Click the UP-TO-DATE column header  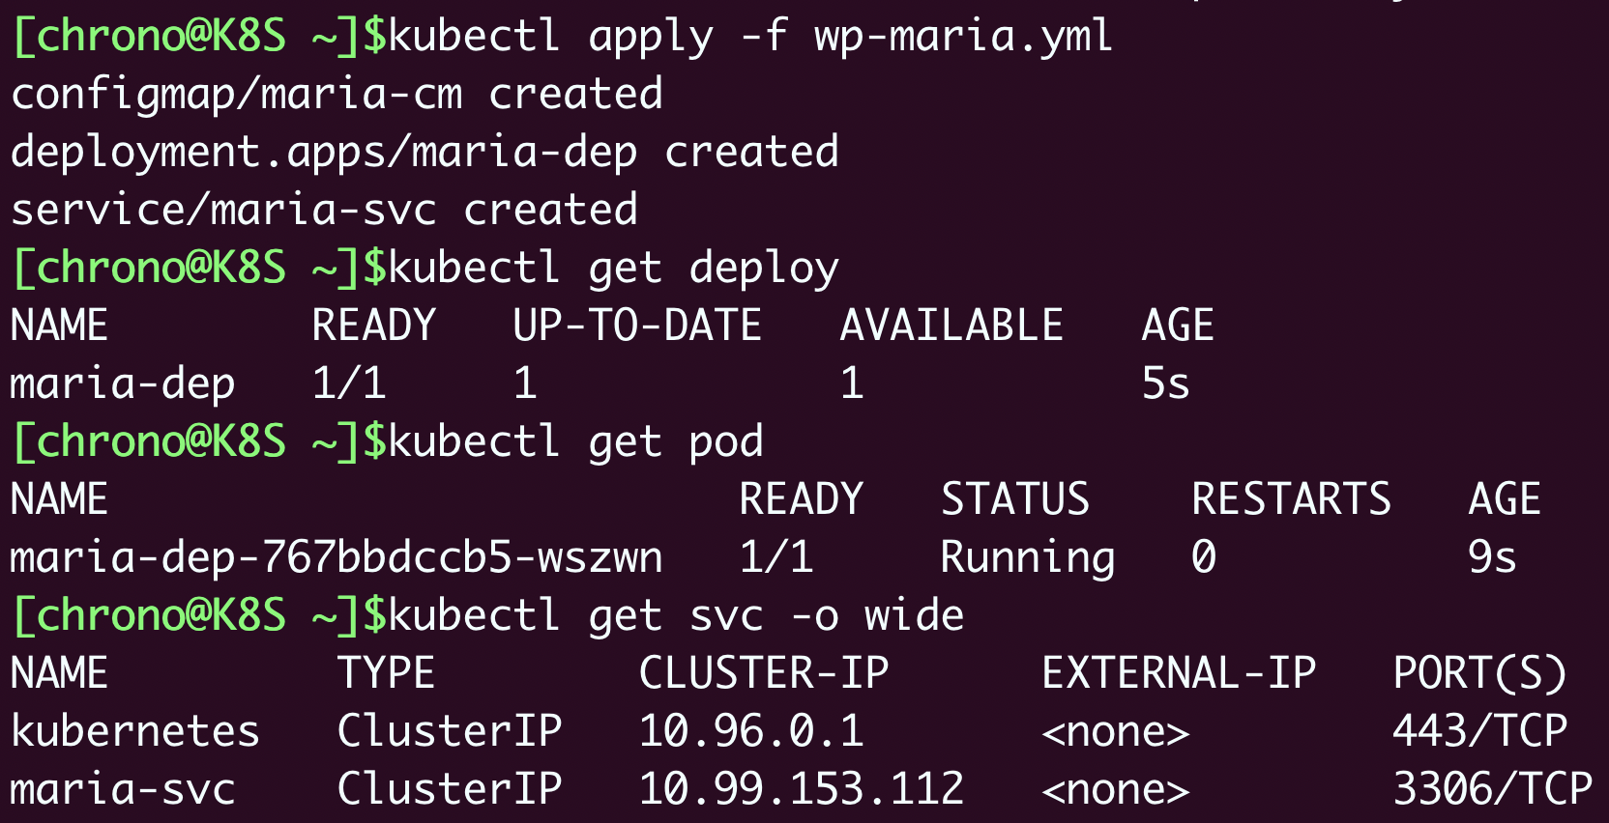coord(636,326)
